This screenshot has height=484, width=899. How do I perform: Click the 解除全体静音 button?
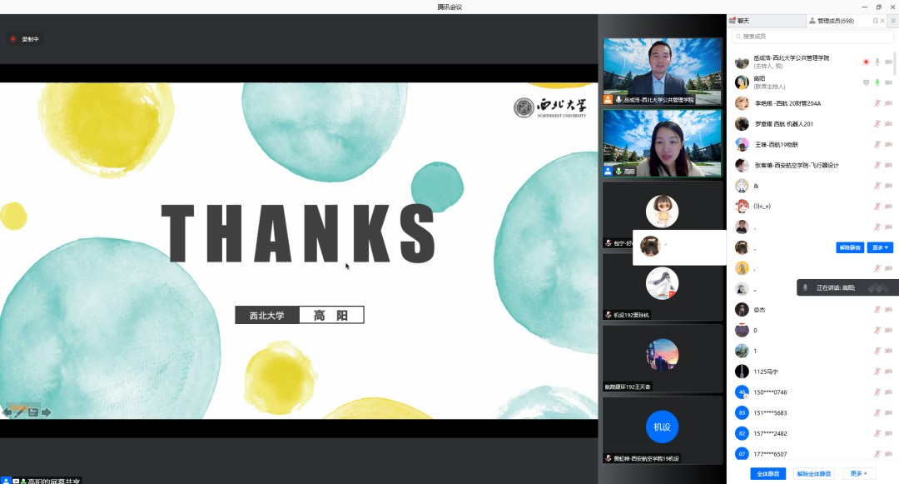[x=813, y=473]
